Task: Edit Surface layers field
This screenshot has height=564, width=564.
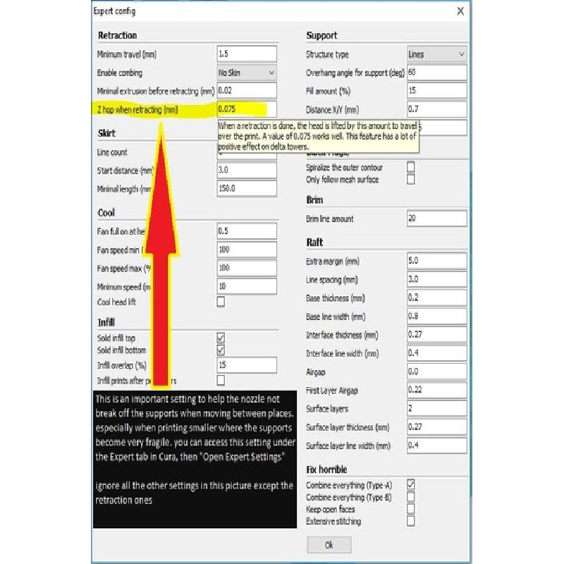Action: point(437,408)
